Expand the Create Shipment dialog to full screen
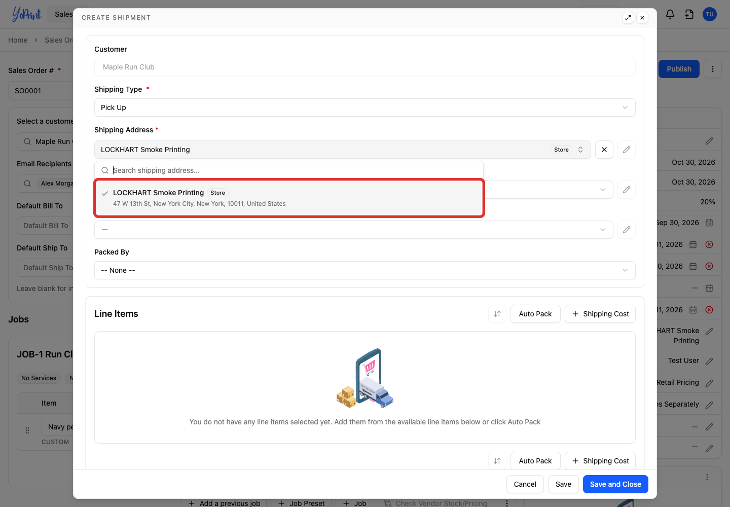Image resolution: width=730 pixels, height=507 pixels. pyautogui.click(x=628, y=18)
